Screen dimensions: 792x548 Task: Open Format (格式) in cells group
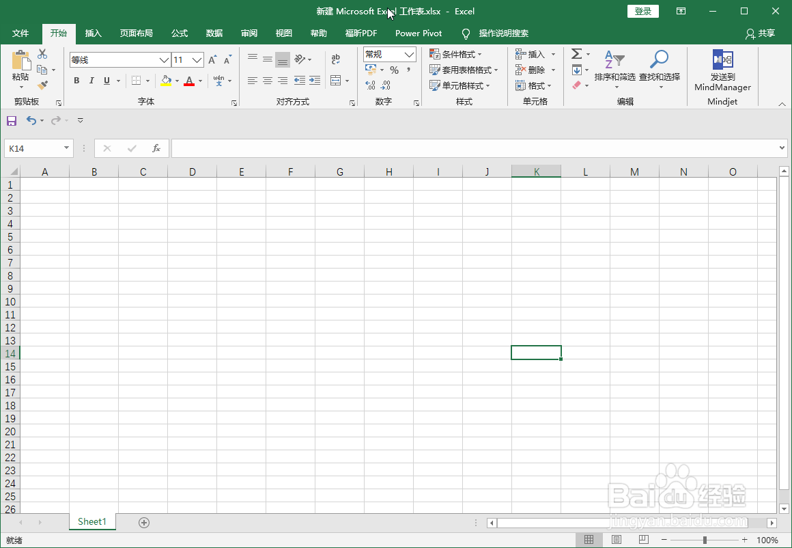pyautogui.click(x=533, y=85)
